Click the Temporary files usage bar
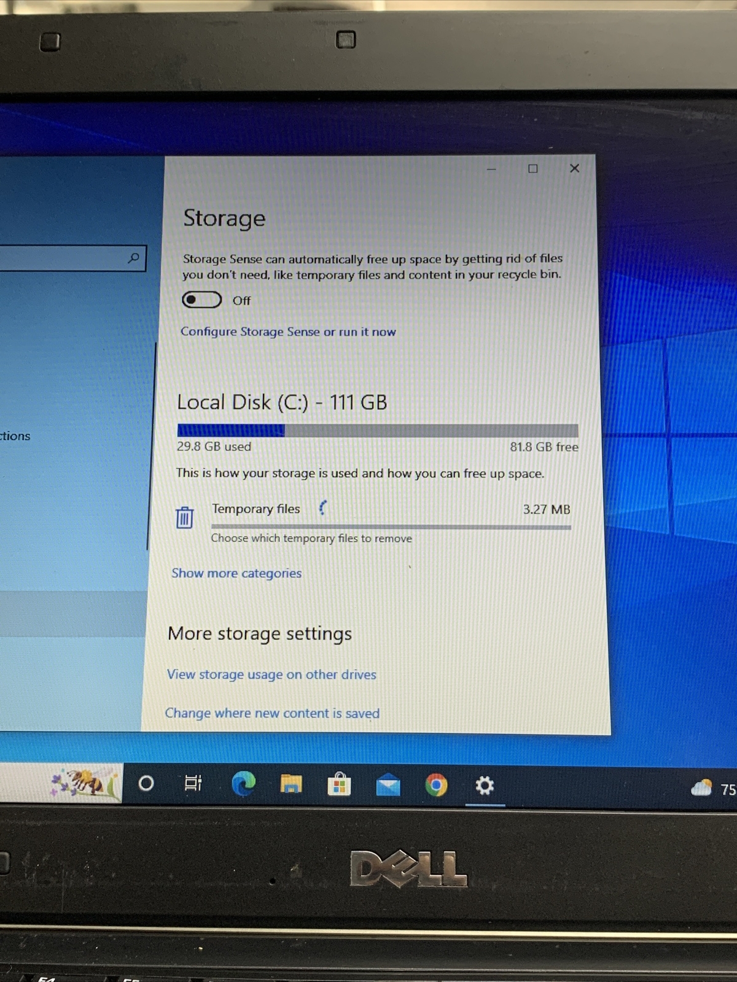 coord(391,527)
